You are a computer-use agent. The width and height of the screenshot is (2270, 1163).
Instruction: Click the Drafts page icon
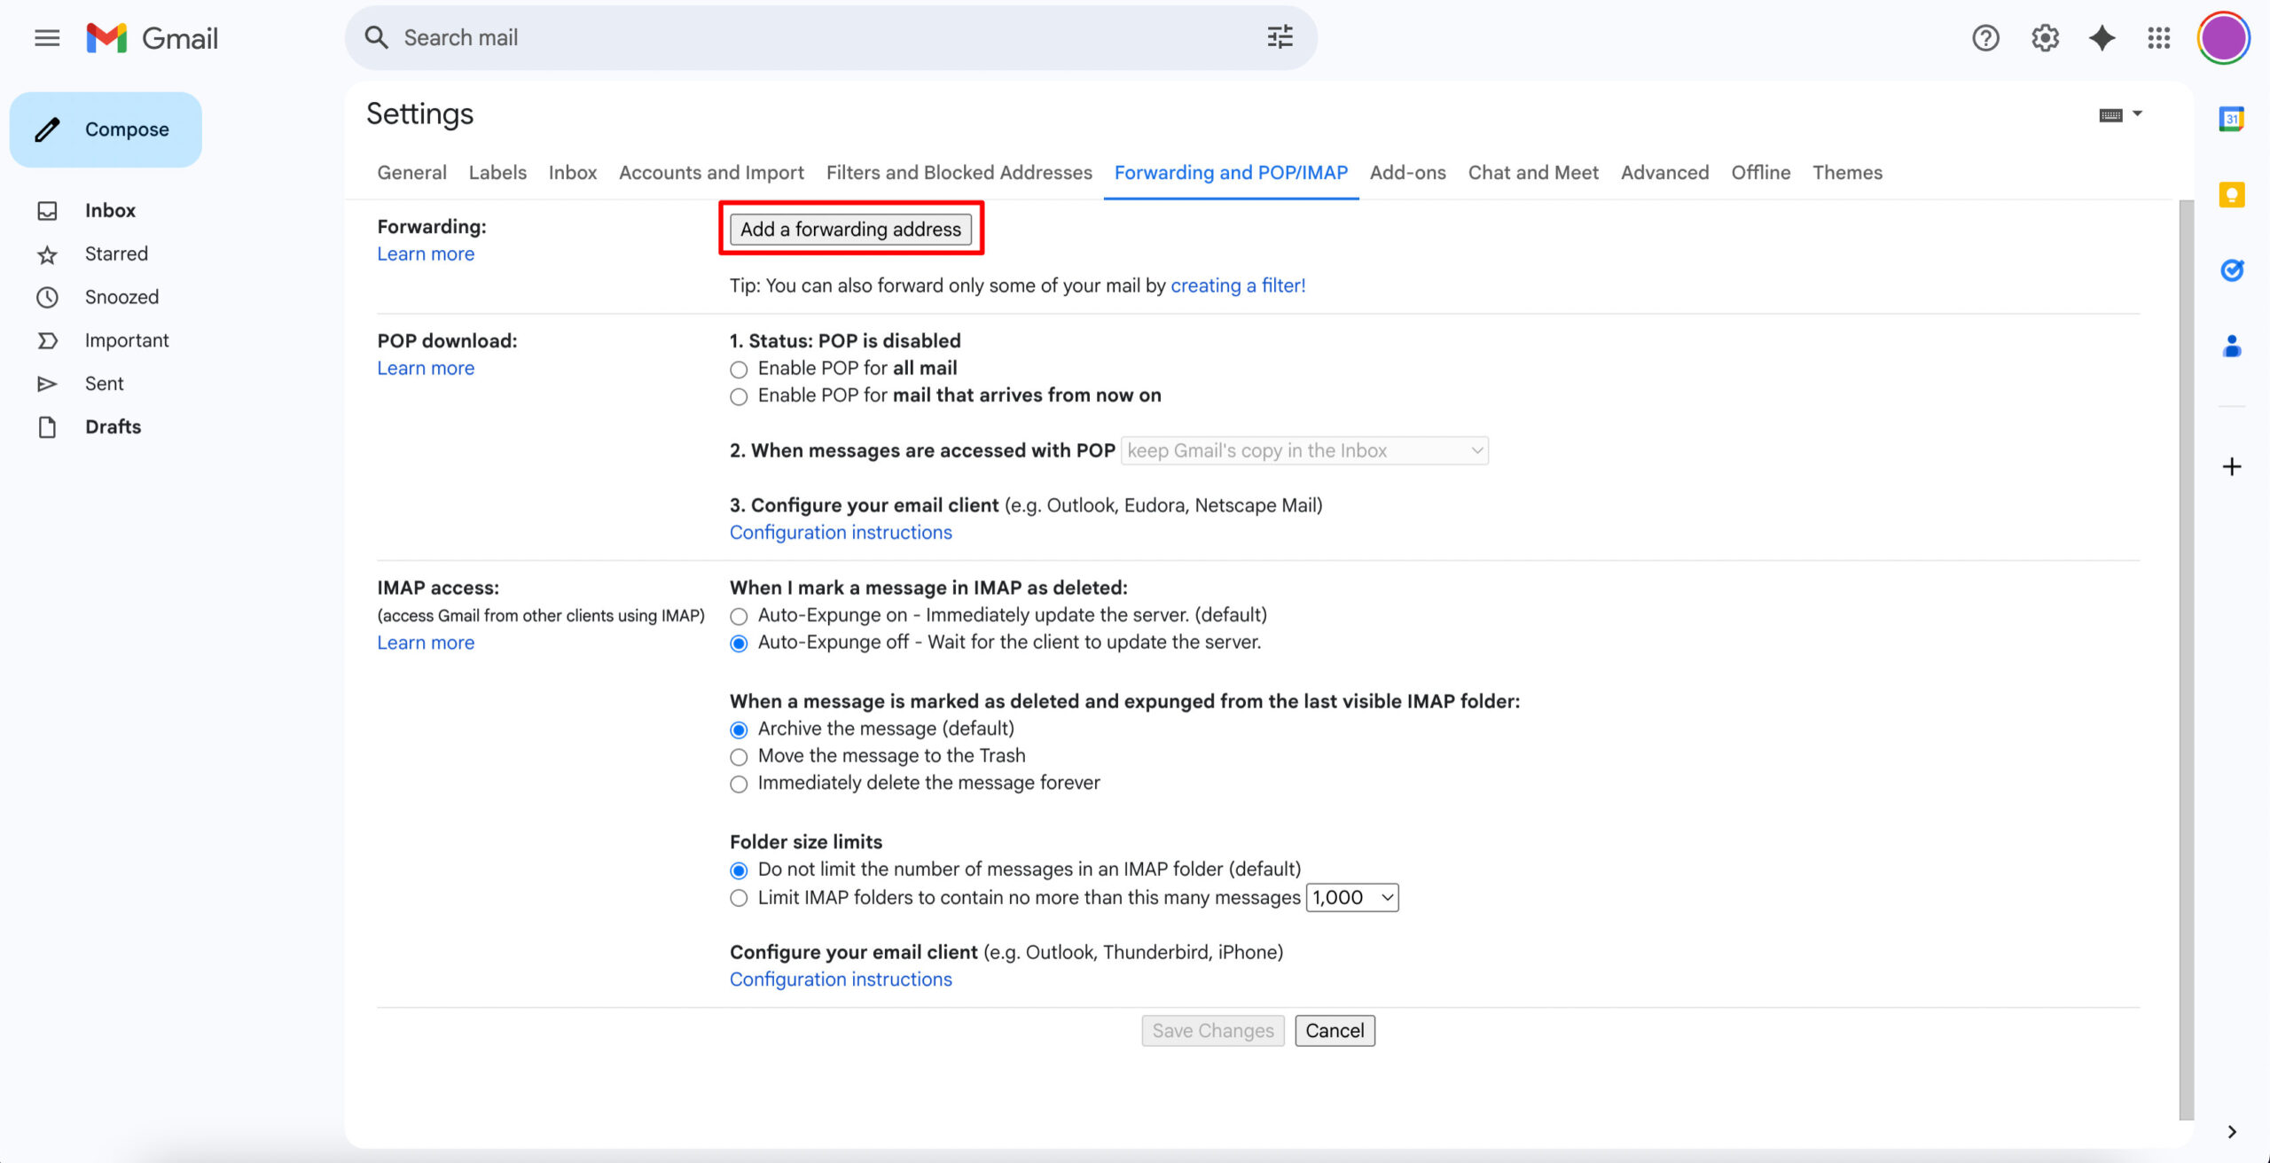pos(47,427)
